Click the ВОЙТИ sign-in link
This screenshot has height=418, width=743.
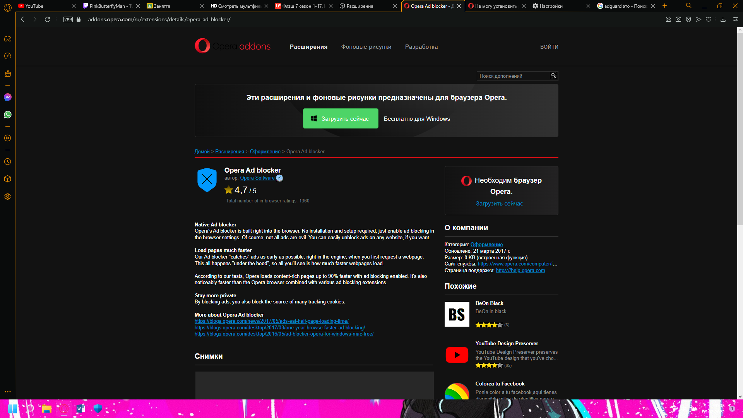click(x=549, y=47)
